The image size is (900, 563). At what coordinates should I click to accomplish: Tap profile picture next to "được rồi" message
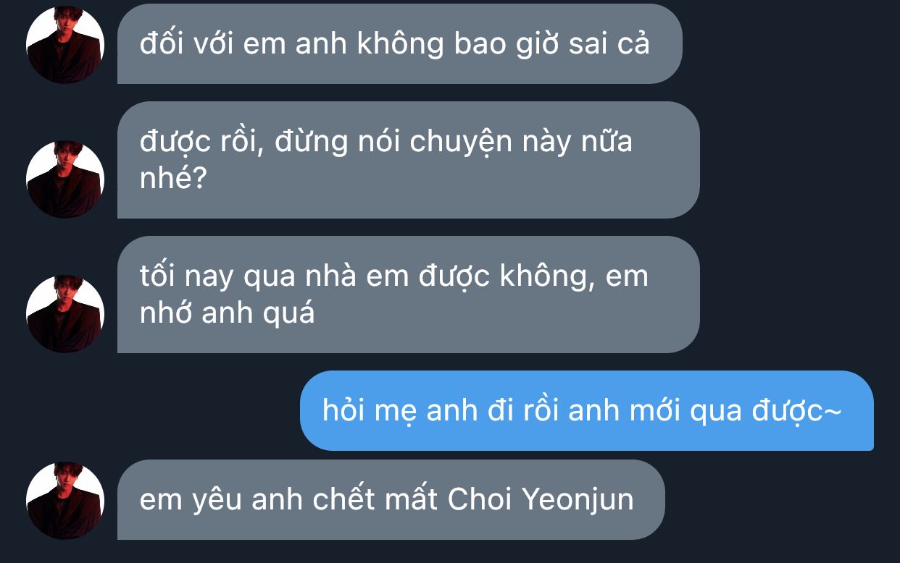pos(65,179)
